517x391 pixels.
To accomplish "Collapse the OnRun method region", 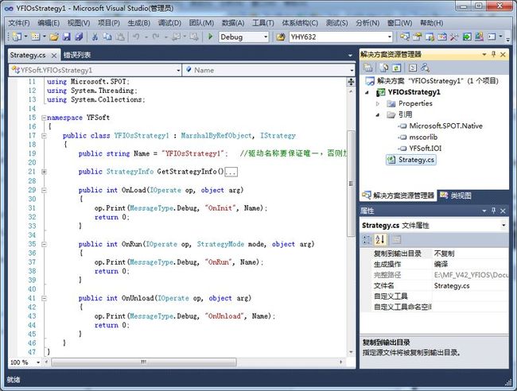I will pos(44,244).
